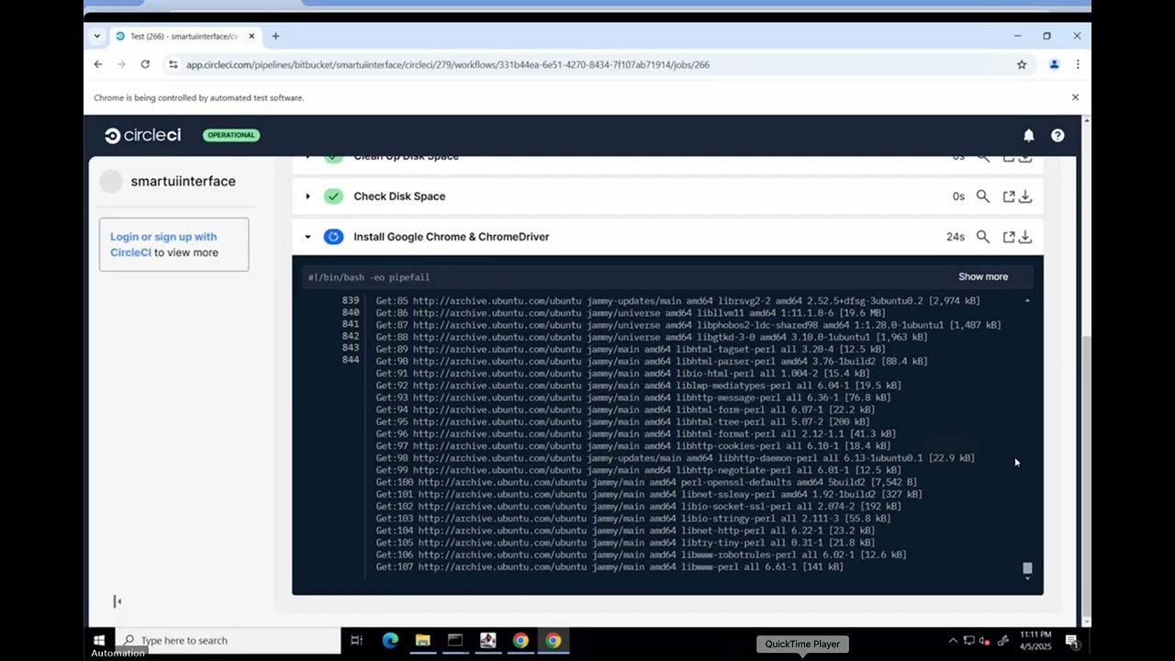
Task: Click the active Chrome icon on taskbar
Action: click(x=554, y=641)
